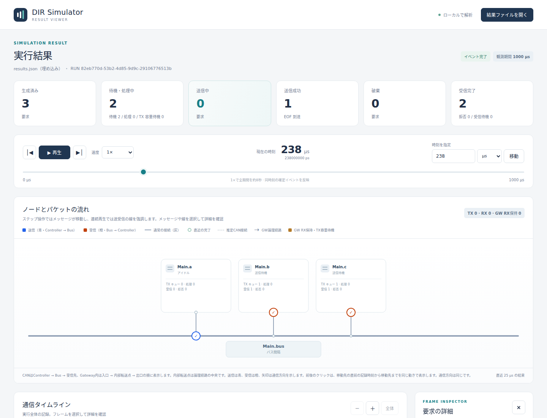Click the GW RX保持 legend swatch
This screenshot has height=418, width=547.
click(x=290, y=230)
